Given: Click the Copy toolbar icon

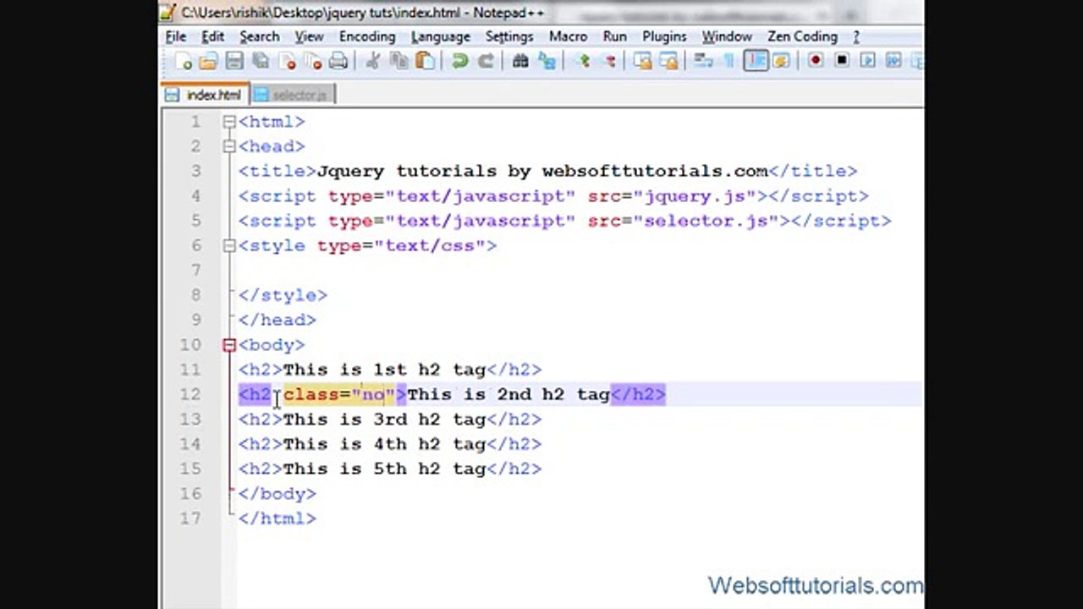Looking at the screenshot, I should pos(399,61).
